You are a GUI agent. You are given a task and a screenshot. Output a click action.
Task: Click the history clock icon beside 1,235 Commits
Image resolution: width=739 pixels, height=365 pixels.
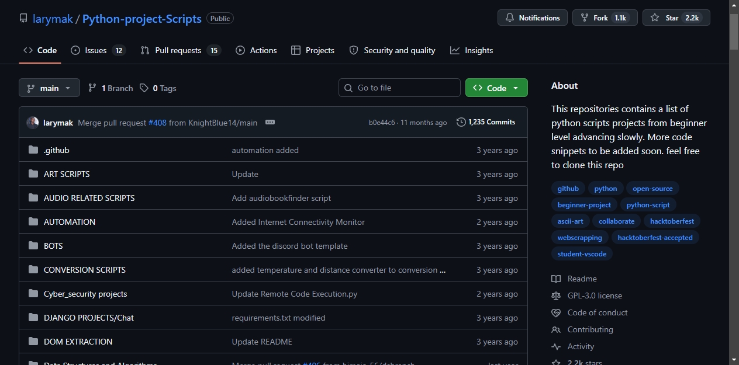(461, 122)
